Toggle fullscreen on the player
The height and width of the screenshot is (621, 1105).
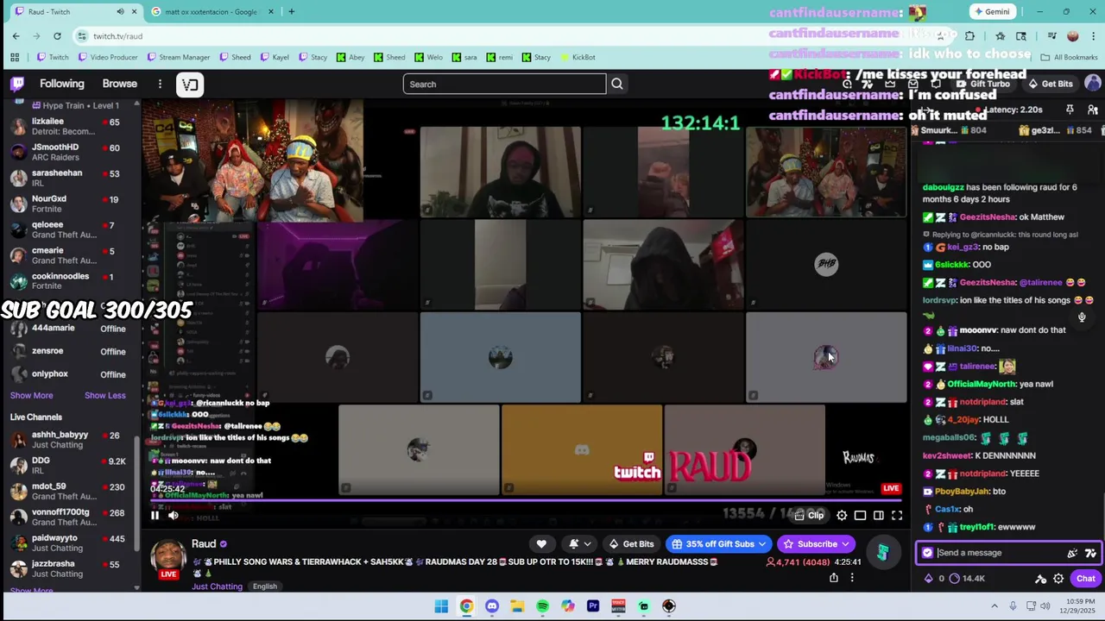pos(897,516)
